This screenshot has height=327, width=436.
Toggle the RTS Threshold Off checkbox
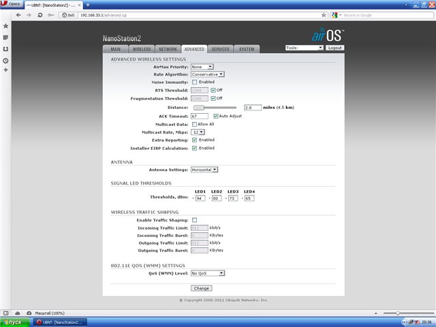[x=213, y=90]
